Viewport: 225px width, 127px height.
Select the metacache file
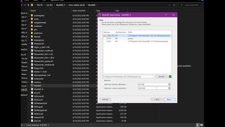click(x=39, y=79)
